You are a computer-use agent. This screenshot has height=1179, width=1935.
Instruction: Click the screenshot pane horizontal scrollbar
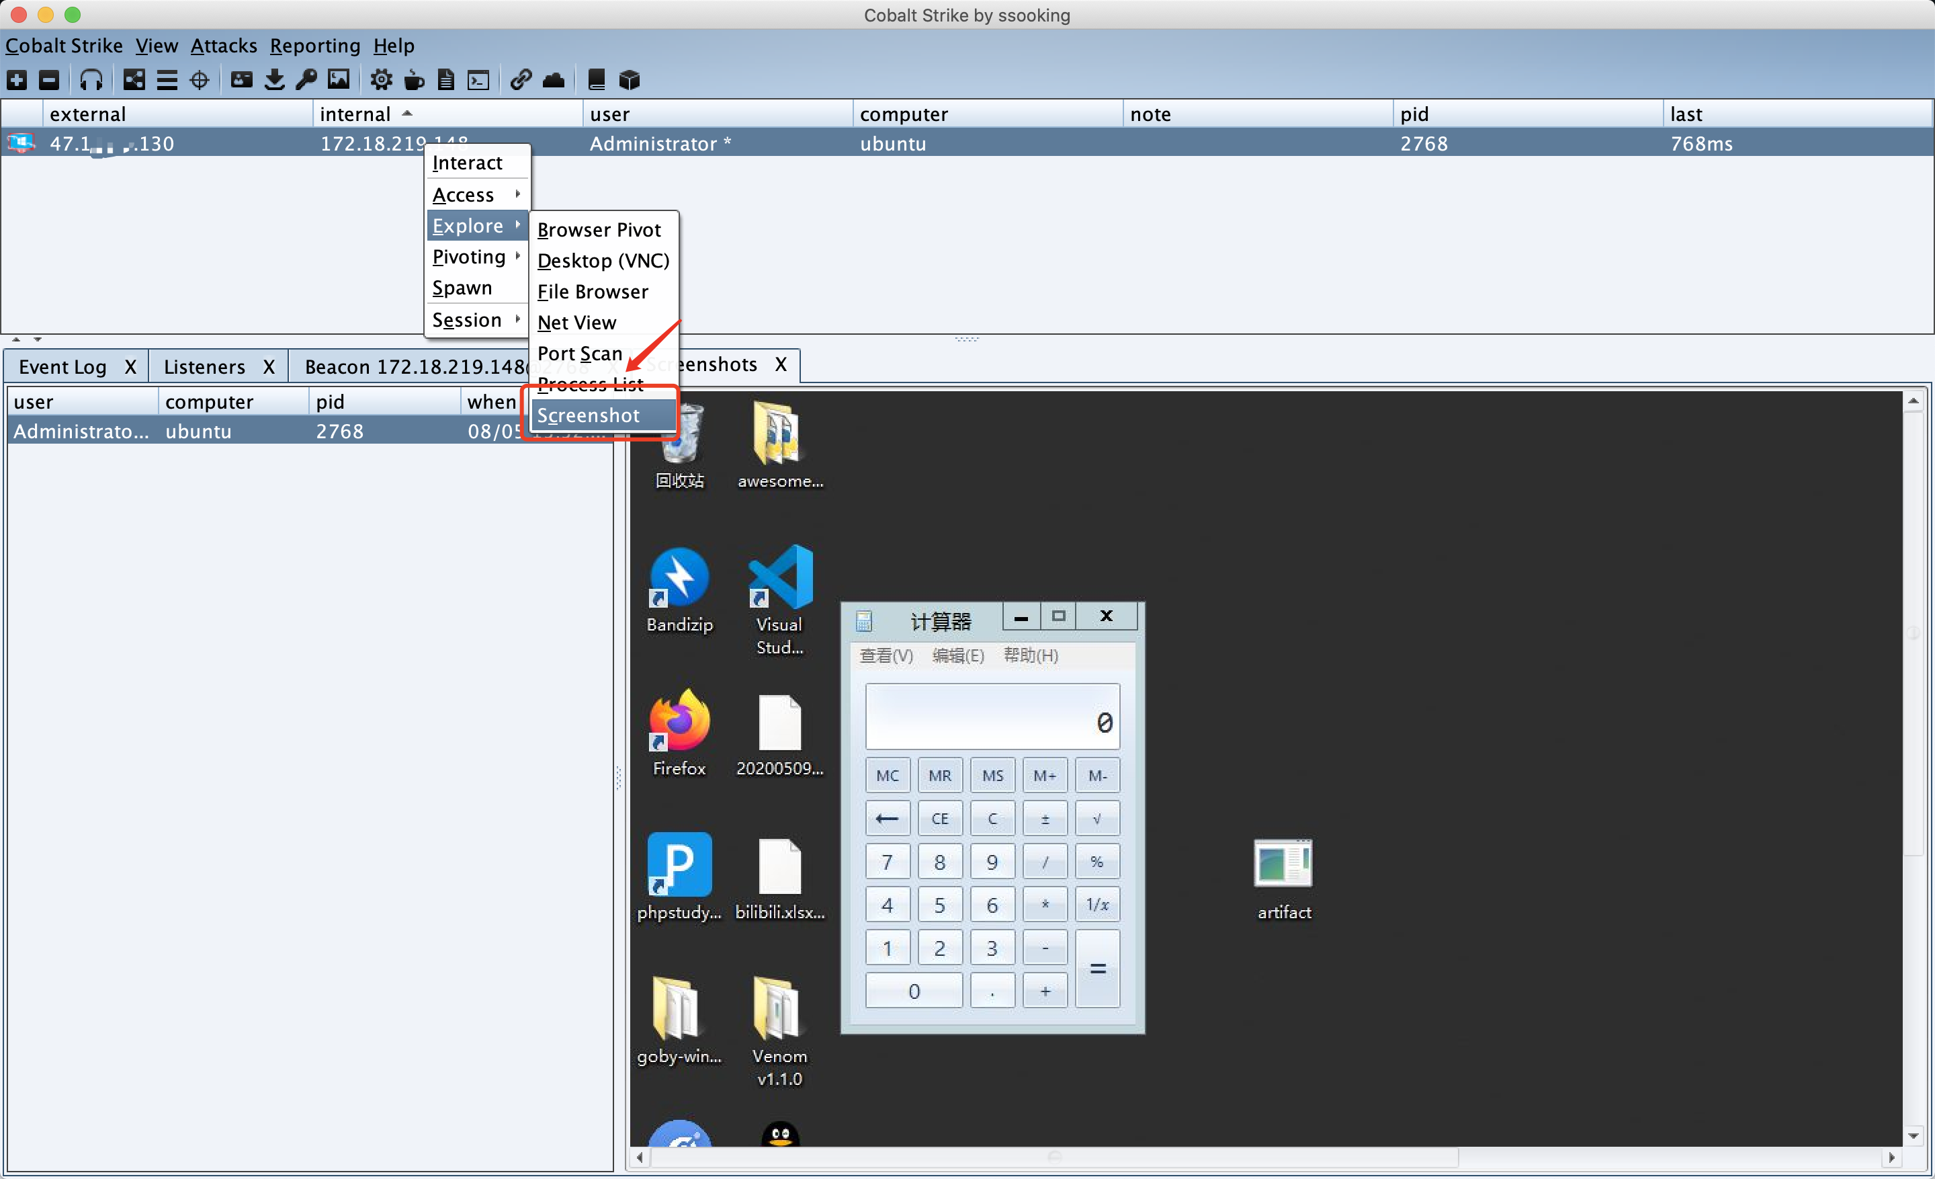click(1052, 1156)
